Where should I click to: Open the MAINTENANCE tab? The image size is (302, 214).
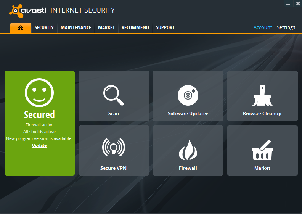coord(76,27)
